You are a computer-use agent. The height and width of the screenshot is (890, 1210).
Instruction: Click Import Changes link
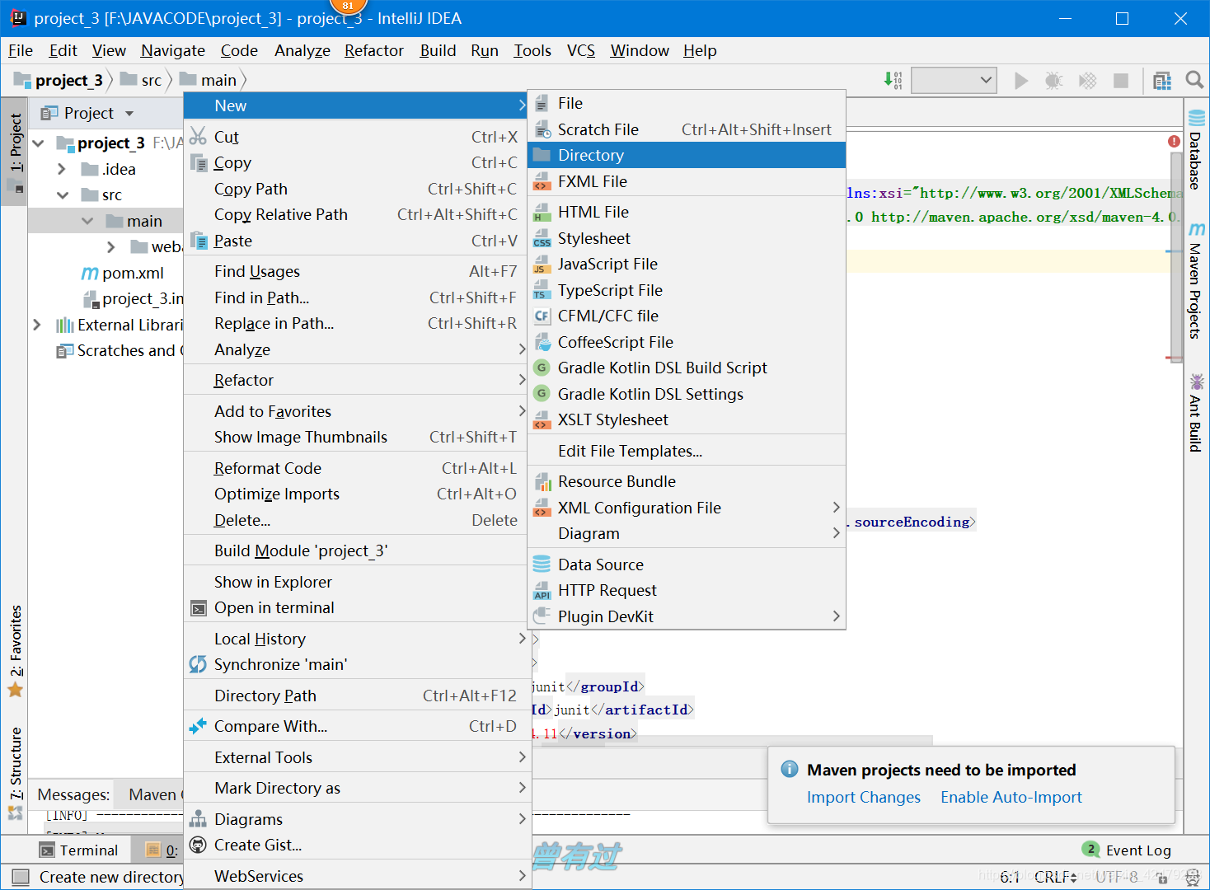[864, 797]
